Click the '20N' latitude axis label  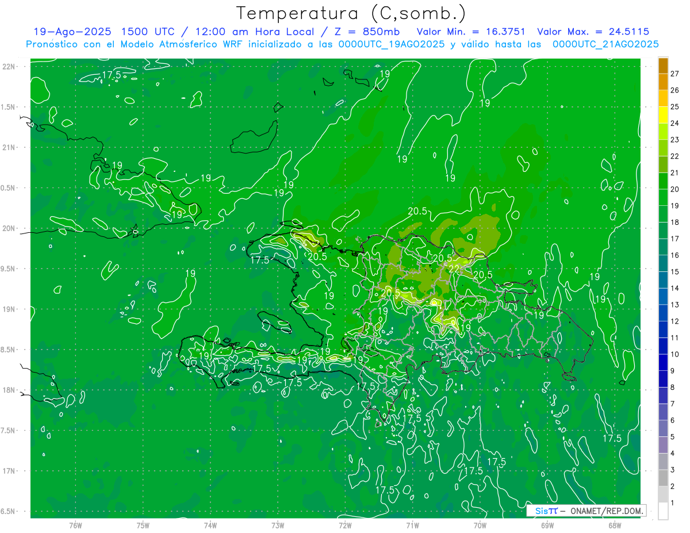(9, 228)
